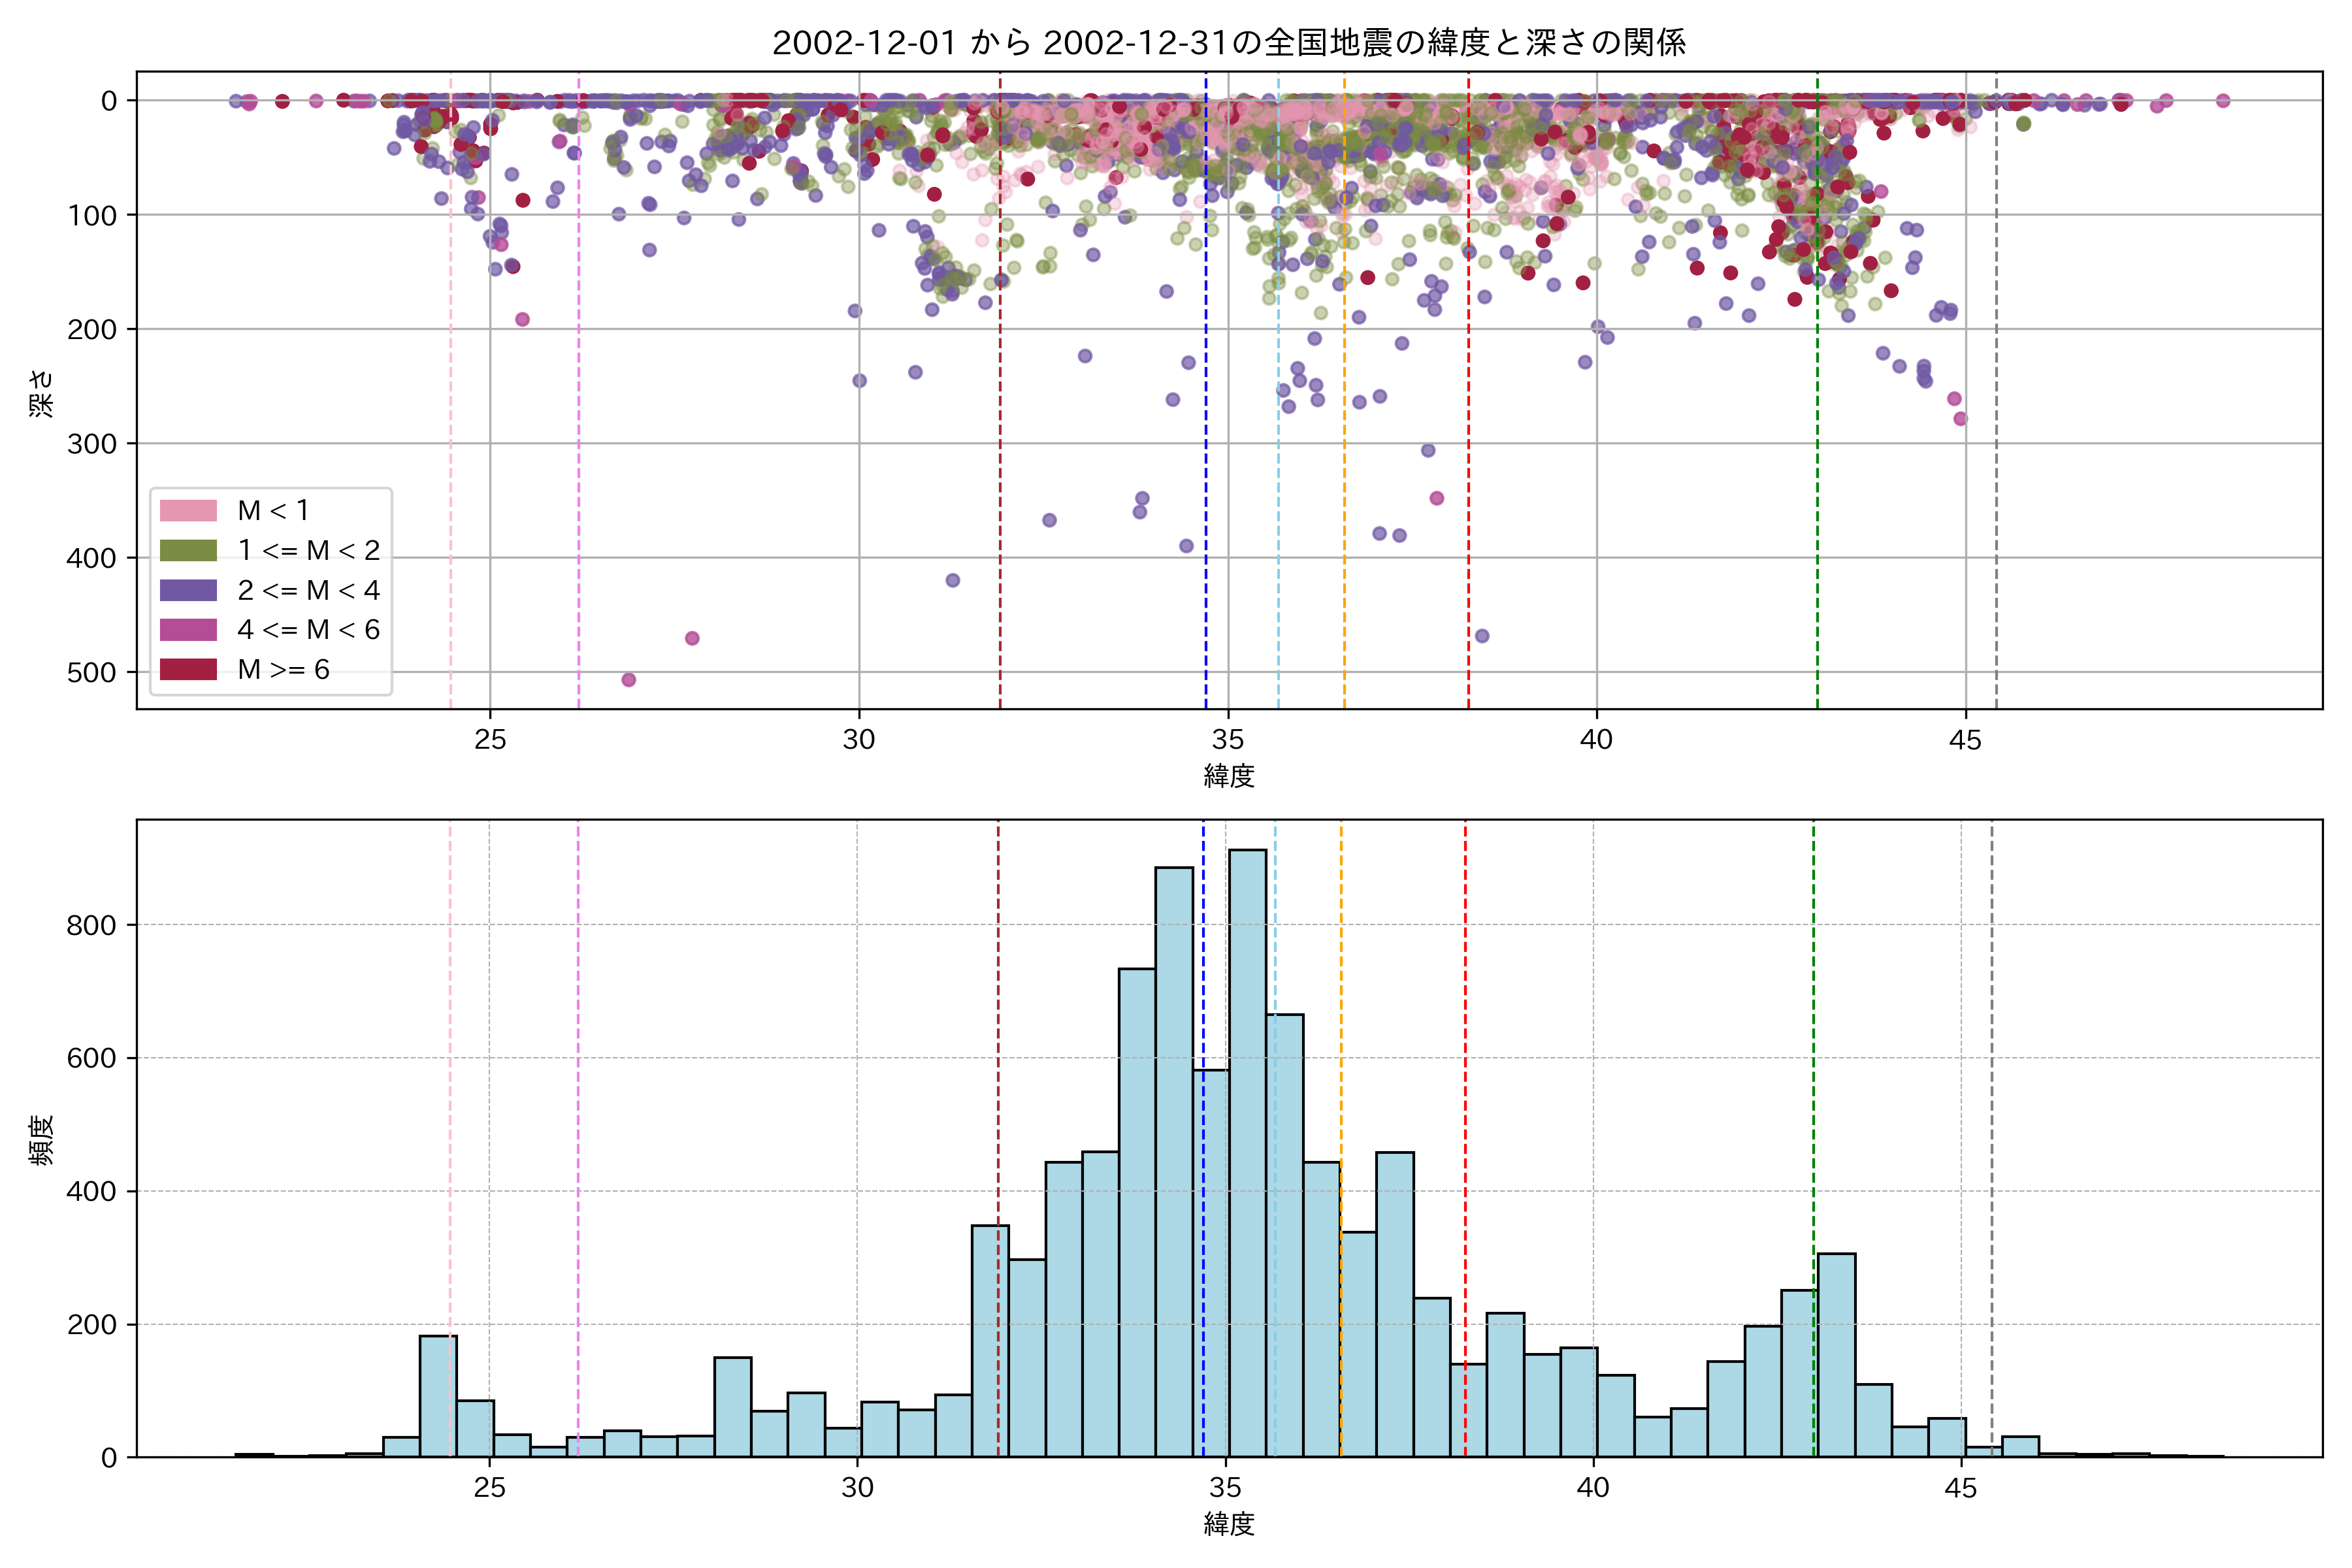Click the legend text 'M < 1'

coord(273,510)
